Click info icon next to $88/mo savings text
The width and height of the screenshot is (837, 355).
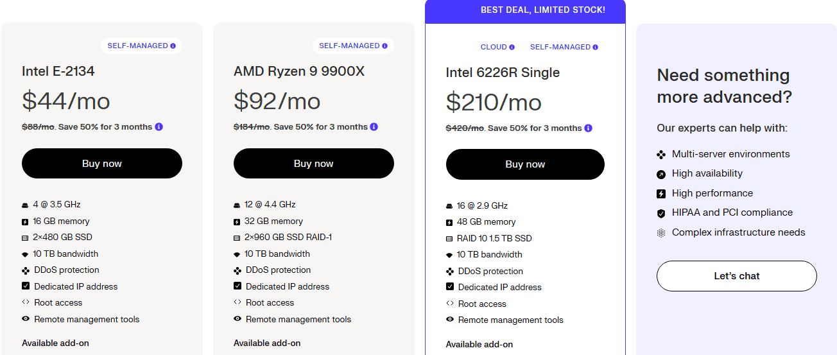[159, 127]
